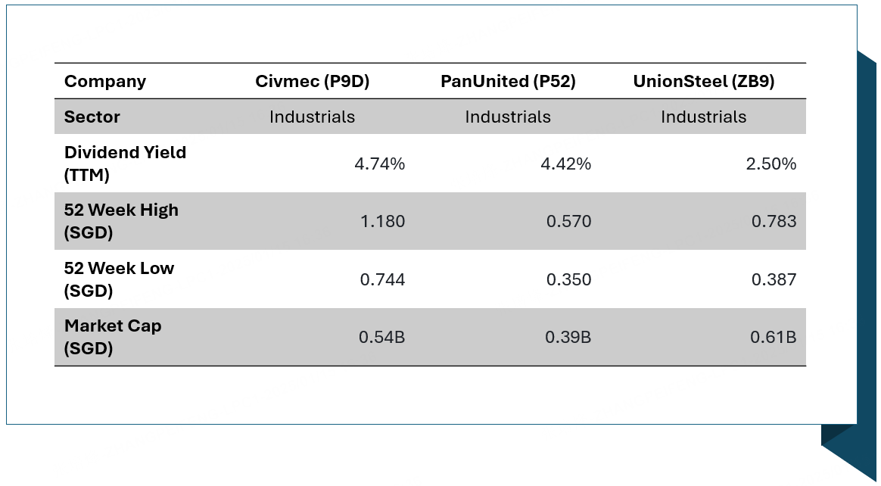
Task: Select the 0.54B market cap value
Action: pyautogui.click(x=381, y=338)
